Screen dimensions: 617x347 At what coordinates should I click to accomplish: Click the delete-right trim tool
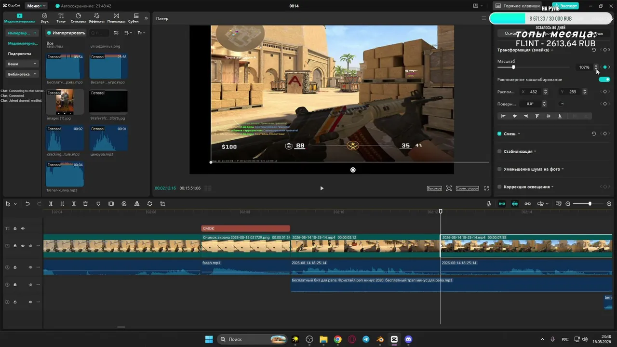click(x=74, y=204)
